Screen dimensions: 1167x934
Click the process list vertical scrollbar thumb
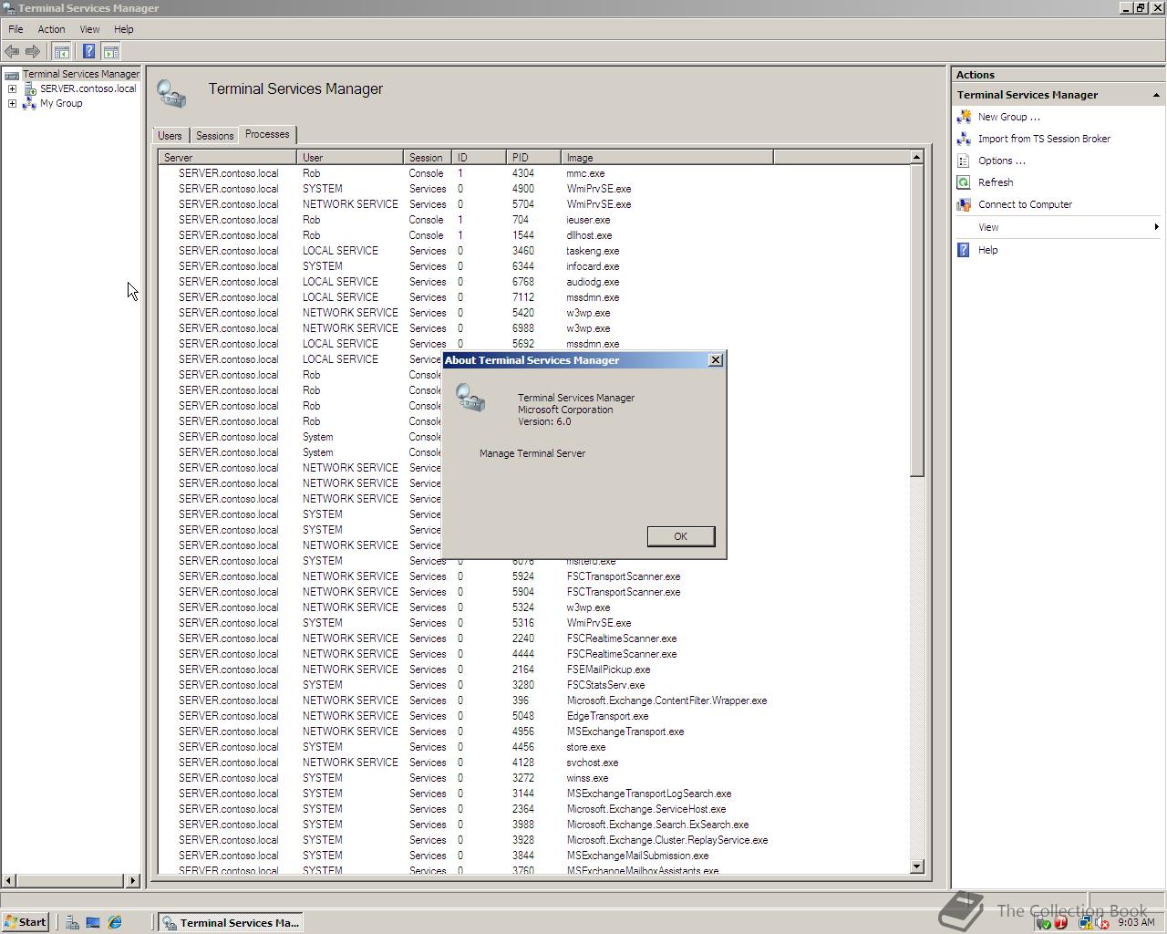pos(917,320)
